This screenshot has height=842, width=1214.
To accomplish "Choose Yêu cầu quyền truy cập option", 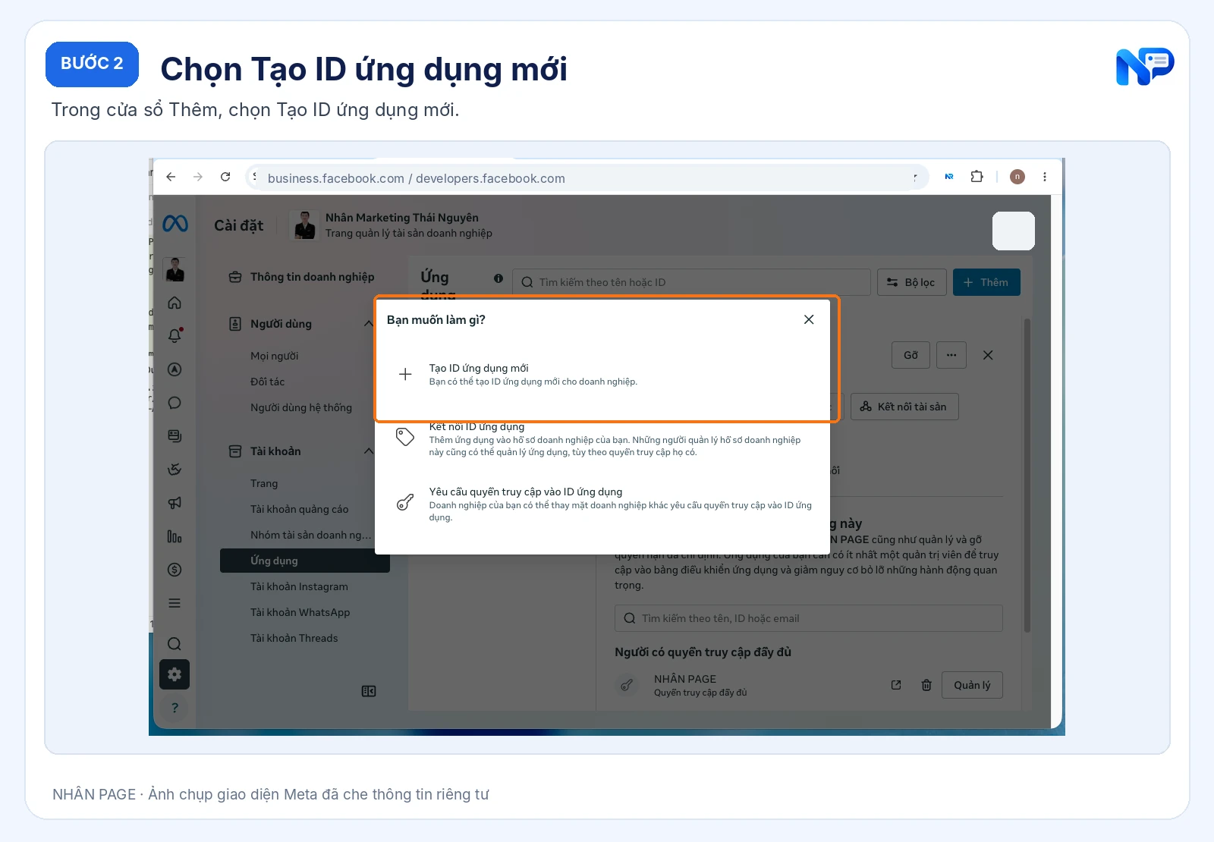I will click(602, 504).
